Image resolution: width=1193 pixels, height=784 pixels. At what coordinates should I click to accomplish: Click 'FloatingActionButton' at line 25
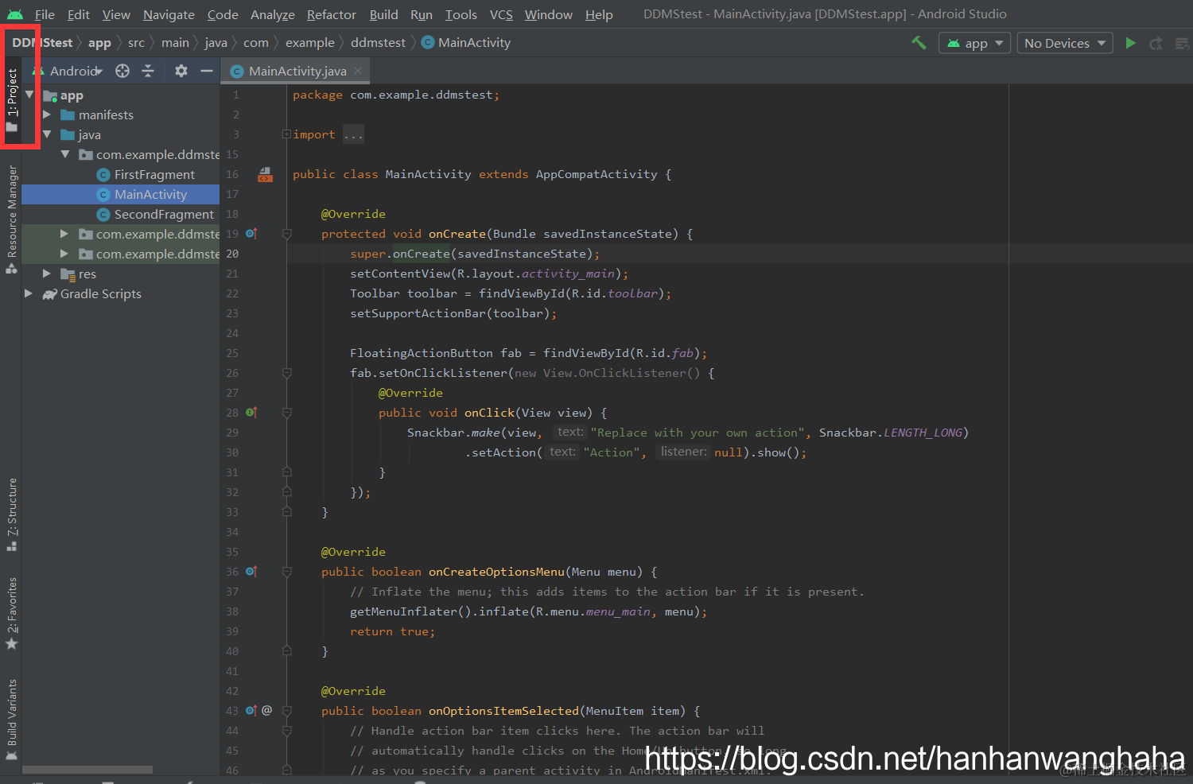[x=422, y=353]
